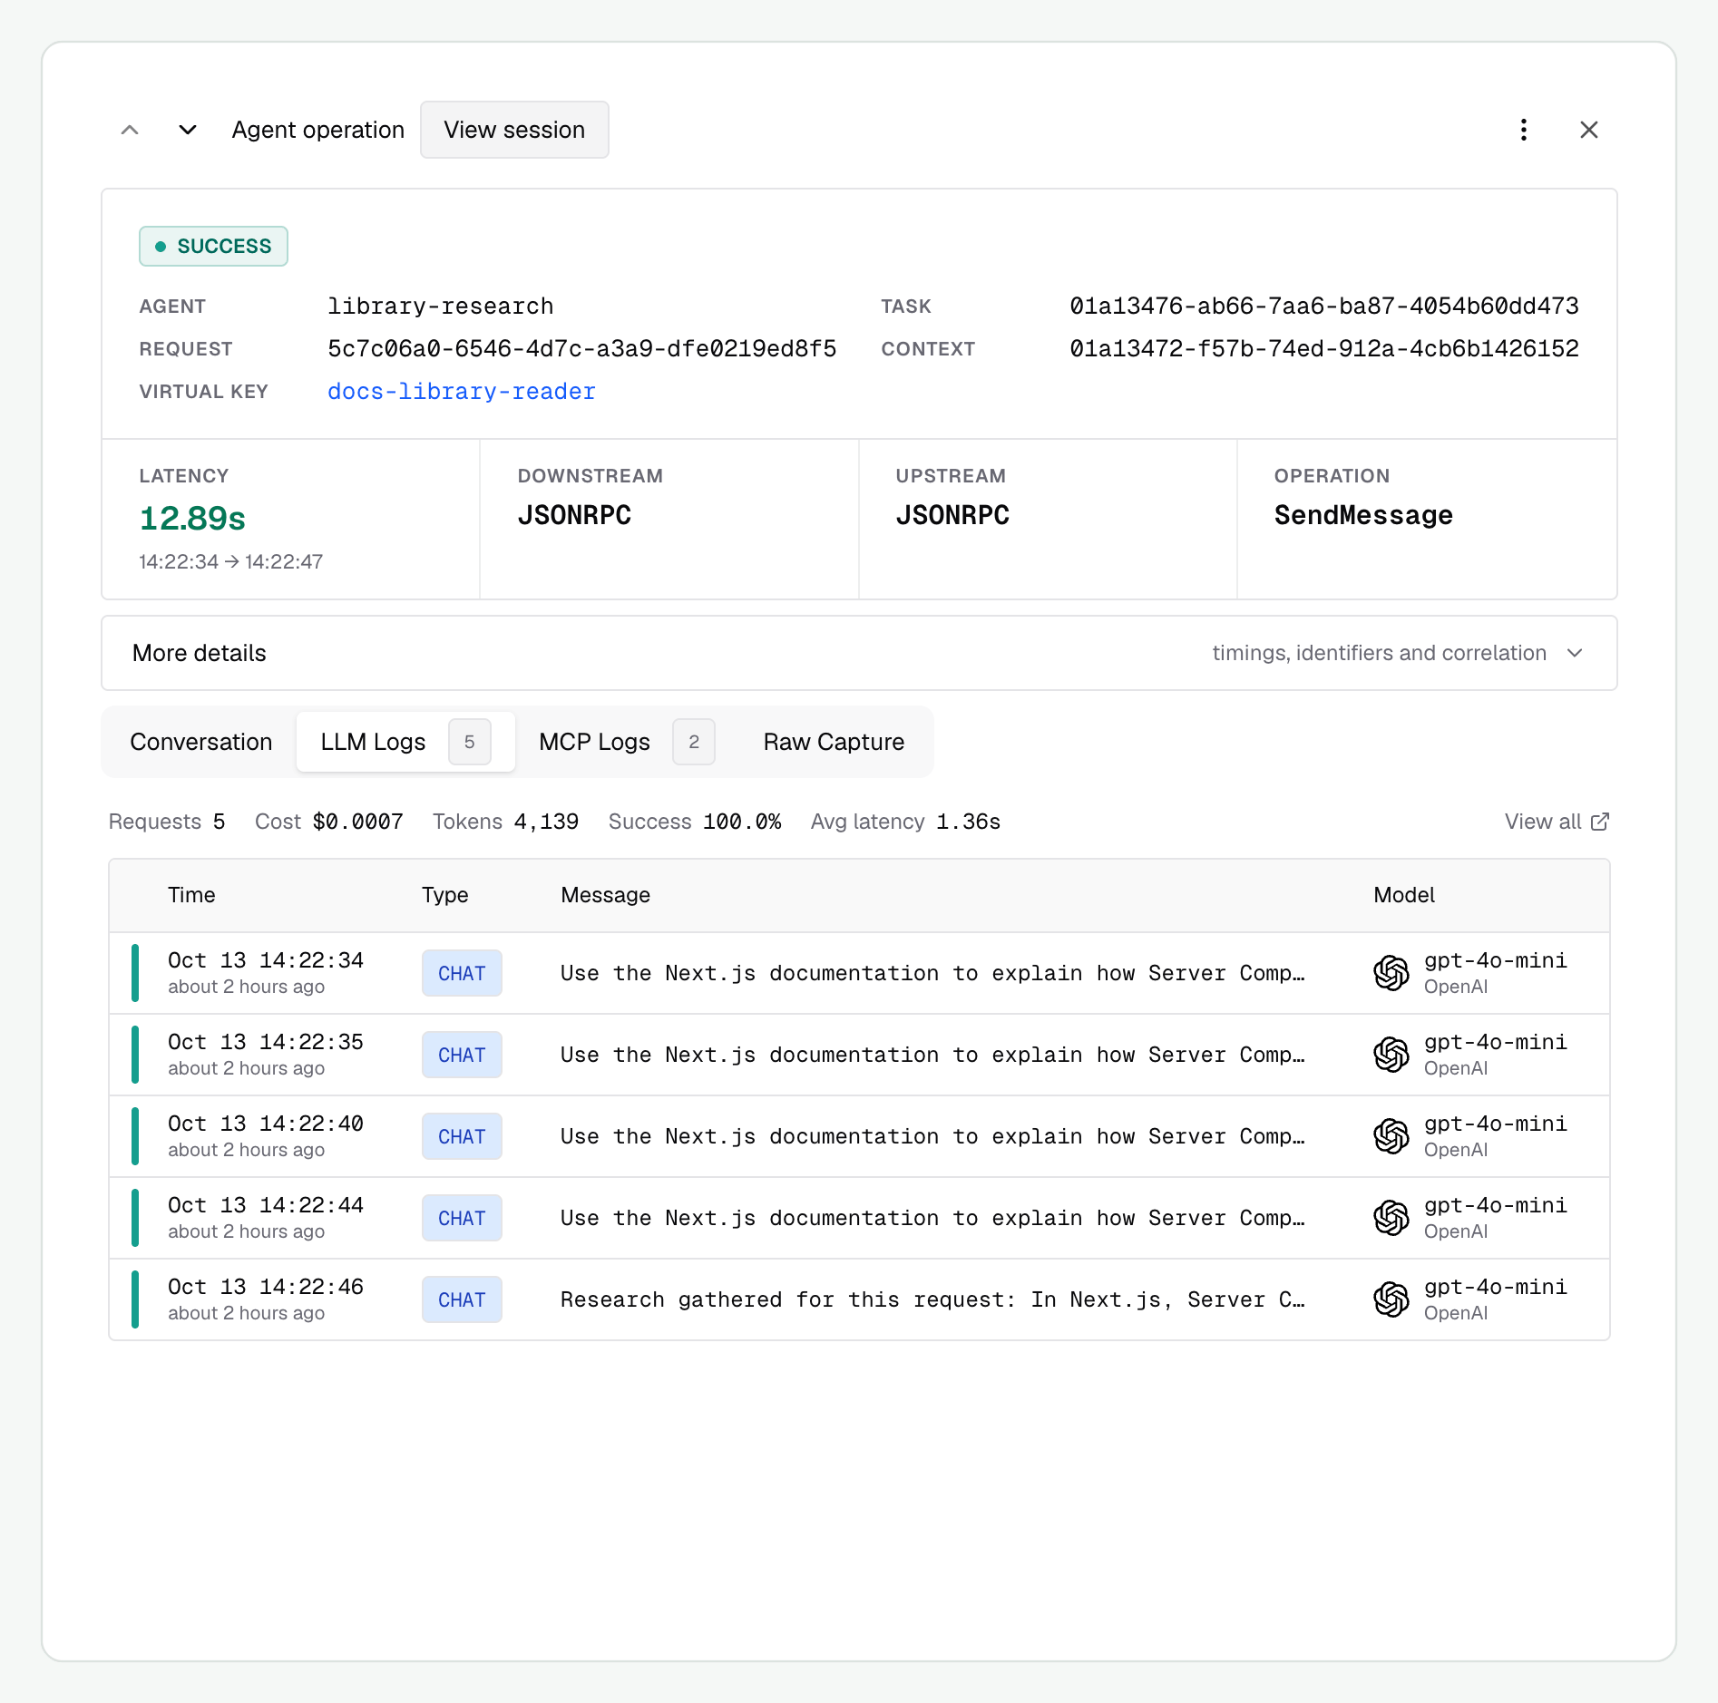This screenshot has height=1703, width=1718.
Task: Open the log message starting 'Research gathered for this request'
Action: 932,1299
